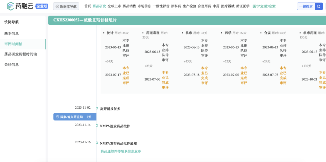Click the compass icon in 数据库导航

tap(57, 6)
